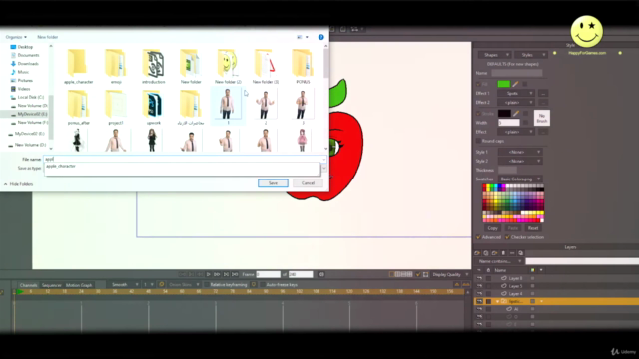The height and width of the screenshot is (359, 639).
Task: Open Style 1 None dropdown
Action: tap(519, 152)
